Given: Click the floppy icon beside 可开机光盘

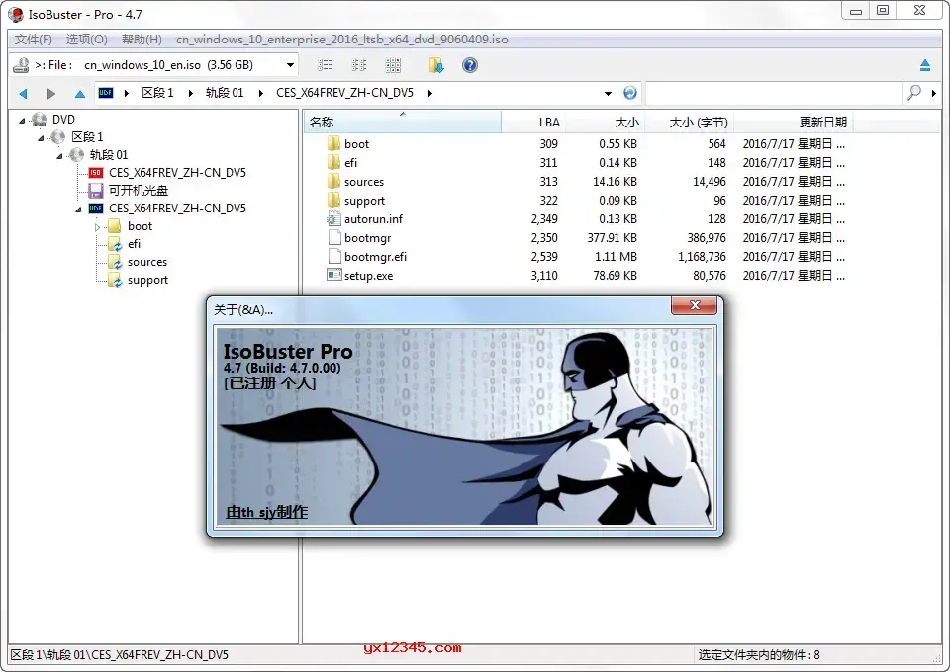Looking at the screenshot, I should (95, 191).
